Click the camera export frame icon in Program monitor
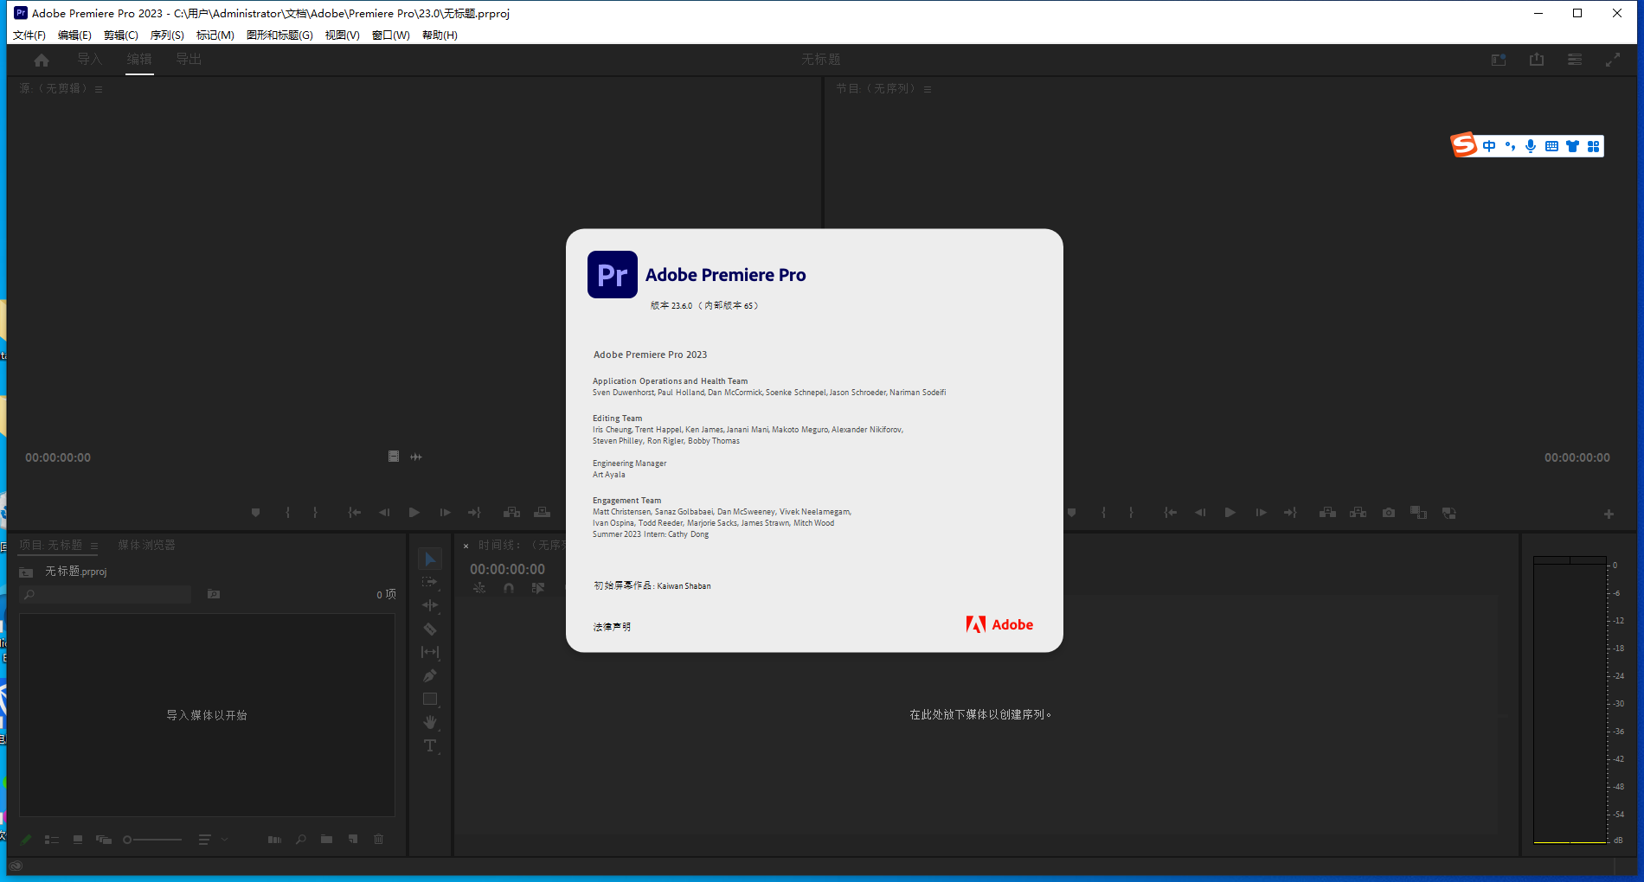 (1389, 513)
